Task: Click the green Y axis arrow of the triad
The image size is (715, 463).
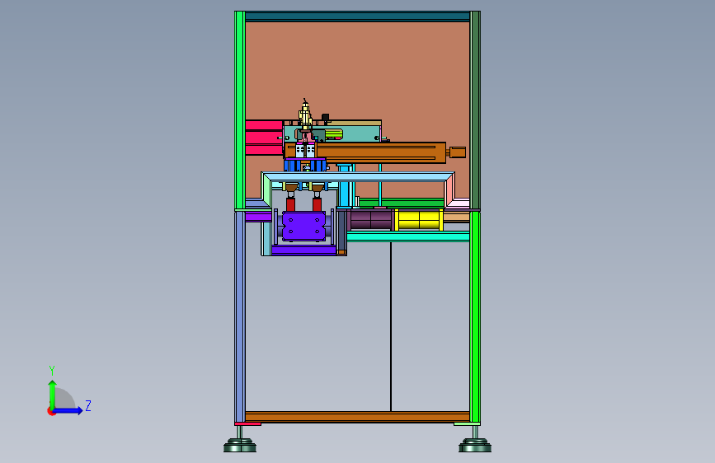Action: [53, 394]
